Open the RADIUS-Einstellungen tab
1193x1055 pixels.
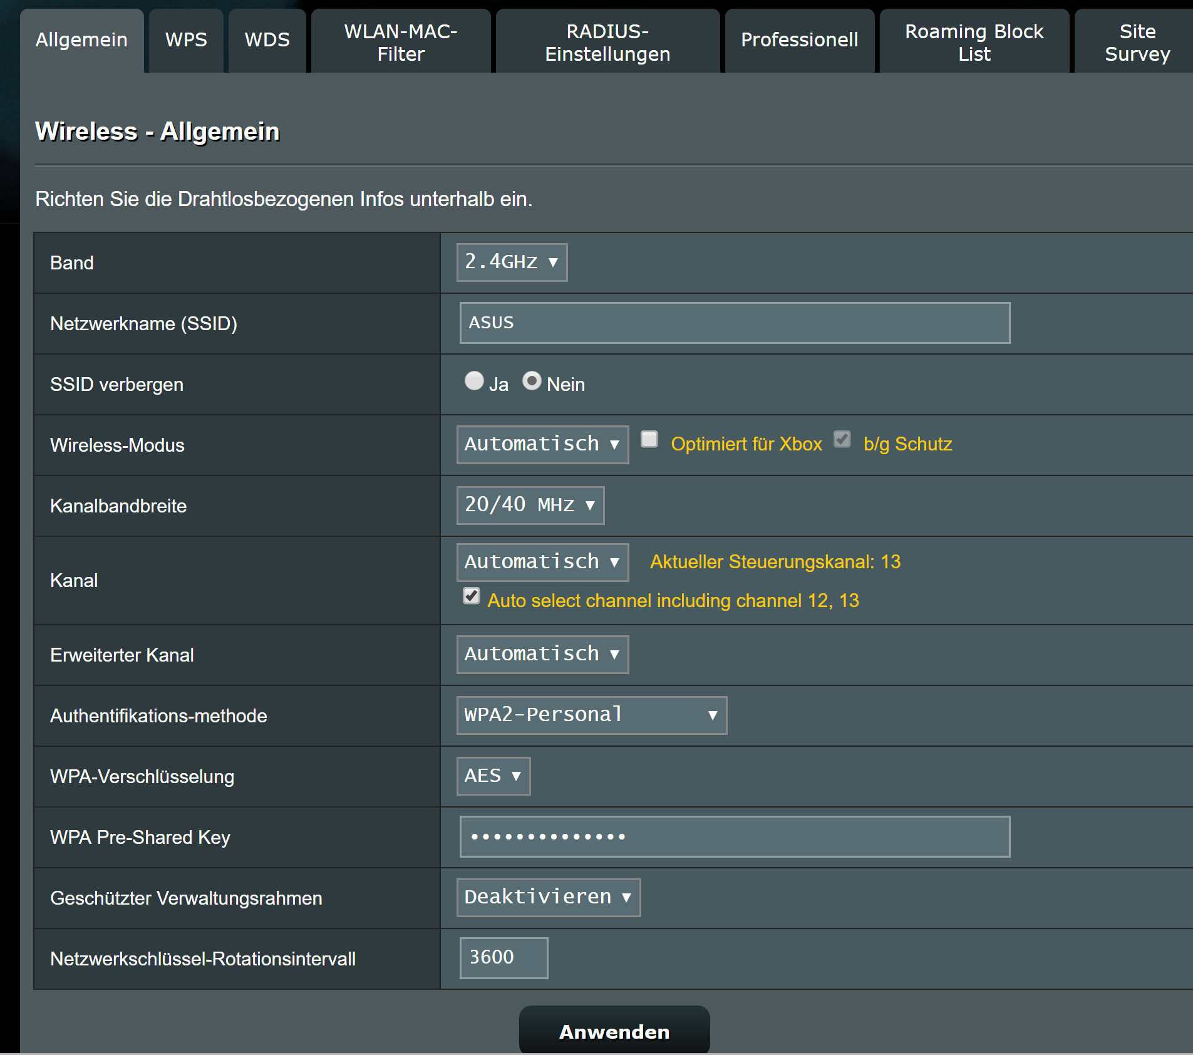click(607, 42)
